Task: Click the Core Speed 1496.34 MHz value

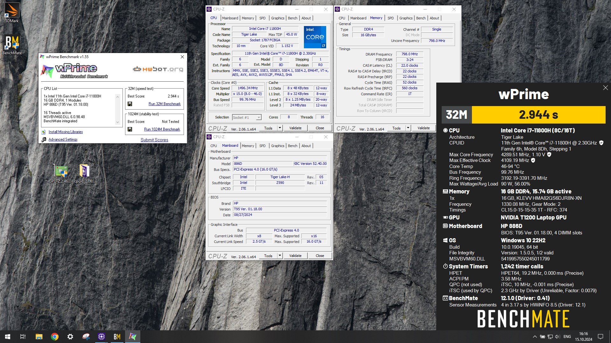Action: (248, 88)
